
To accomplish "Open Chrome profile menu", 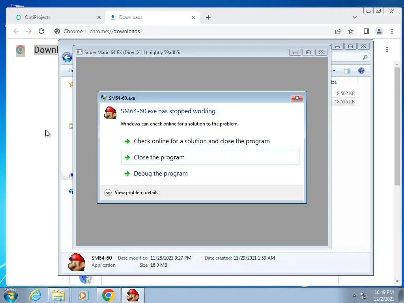I will (379, 31).
